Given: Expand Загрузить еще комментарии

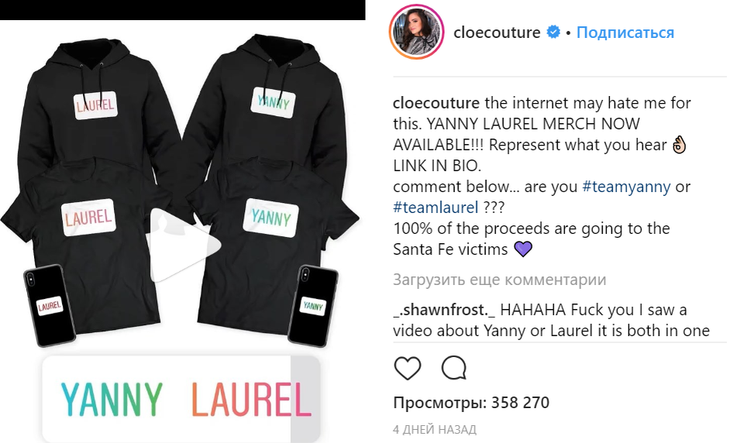Looking at the screenshot, I should [500, 280].
